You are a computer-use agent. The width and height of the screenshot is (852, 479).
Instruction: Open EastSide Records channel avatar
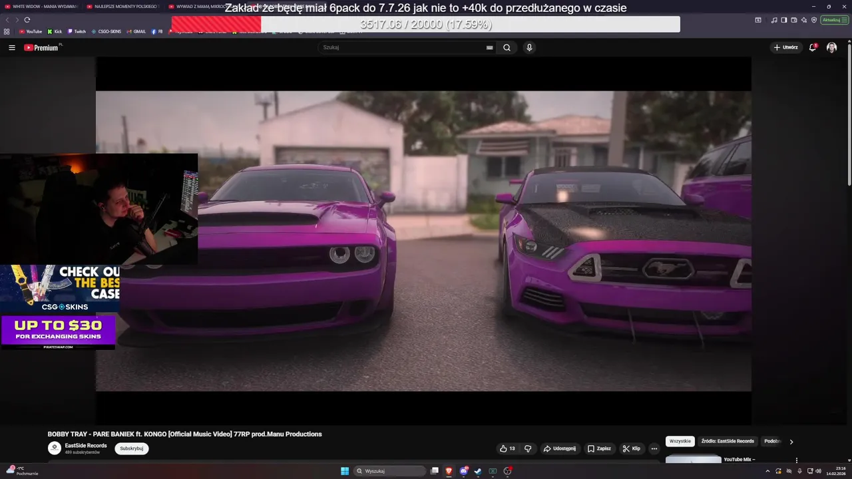point(55,448)
